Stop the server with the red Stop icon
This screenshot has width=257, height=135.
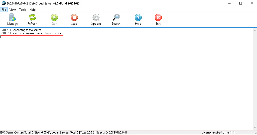coord(74,18)
